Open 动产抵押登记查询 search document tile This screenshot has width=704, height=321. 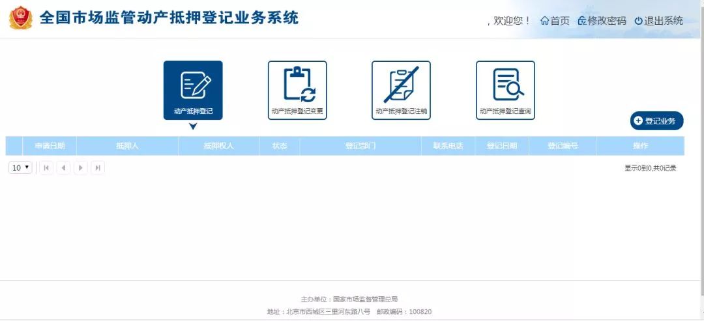506,90
